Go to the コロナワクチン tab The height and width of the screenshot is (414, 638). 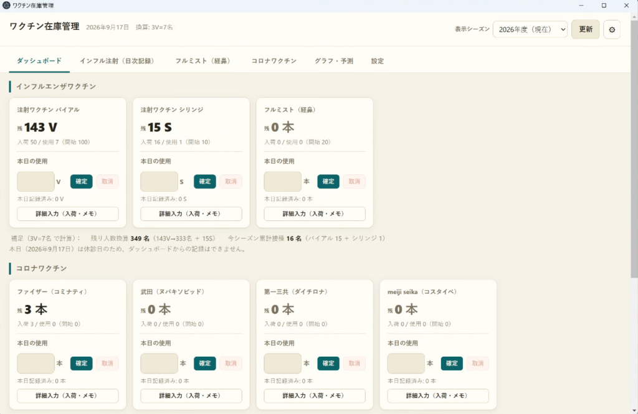[274, 61]
